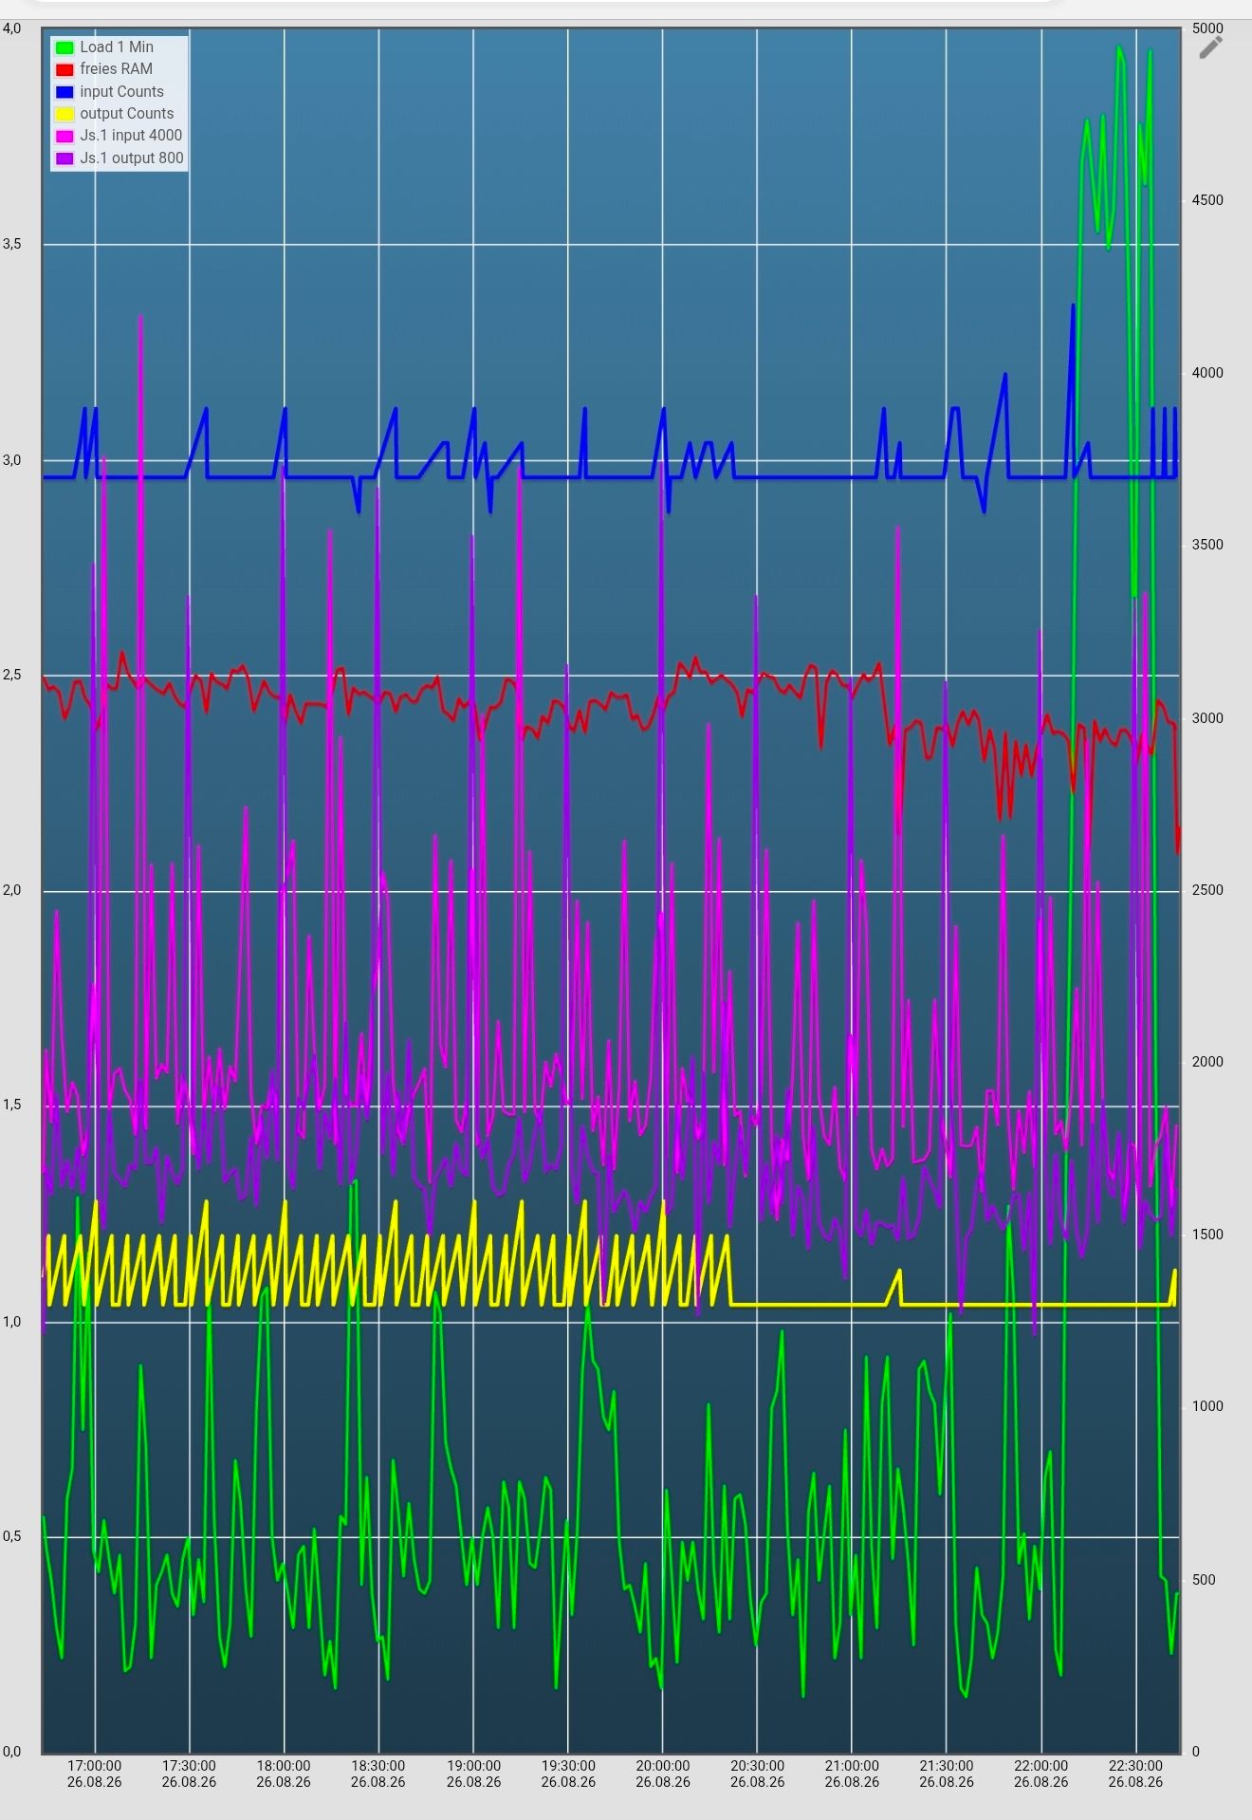This screenshot has width=1252, height=1820.
Task: Click the right axis value 2000
Action: coord(1207,1062)
